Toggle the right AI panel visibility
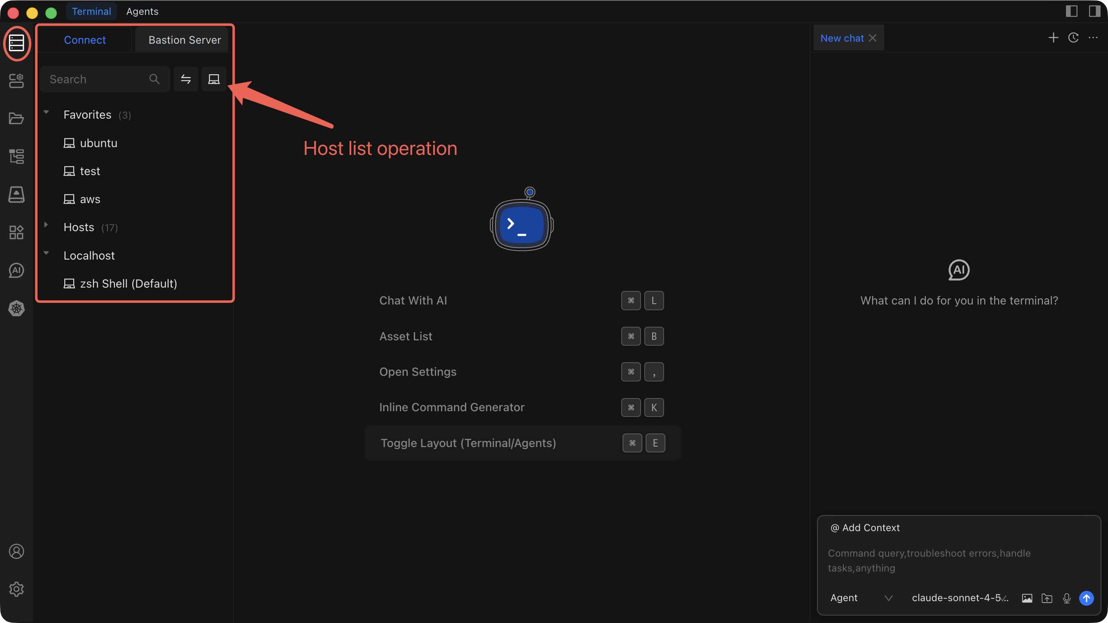 [x=1094, y=11]
